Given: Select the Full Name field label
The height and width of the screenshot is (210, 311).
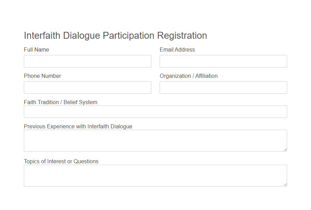Looking at the screenshot, I should pyautogui.click(x=36, y=49).
